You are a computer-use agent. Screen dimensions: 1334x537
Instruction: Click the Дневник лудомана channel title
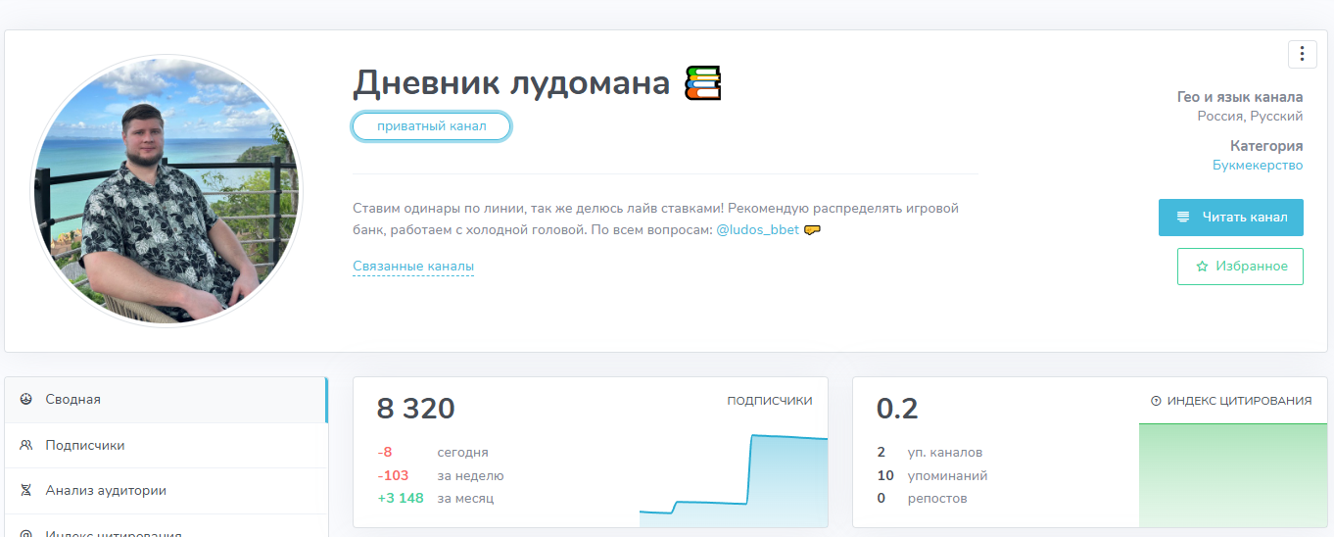tap(510, 83)
